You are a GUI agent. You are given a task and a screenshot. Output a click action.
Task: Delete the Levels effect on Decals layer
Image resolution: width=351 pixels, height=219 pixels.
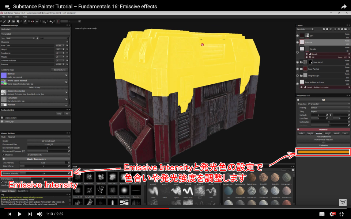coord(349,54)
